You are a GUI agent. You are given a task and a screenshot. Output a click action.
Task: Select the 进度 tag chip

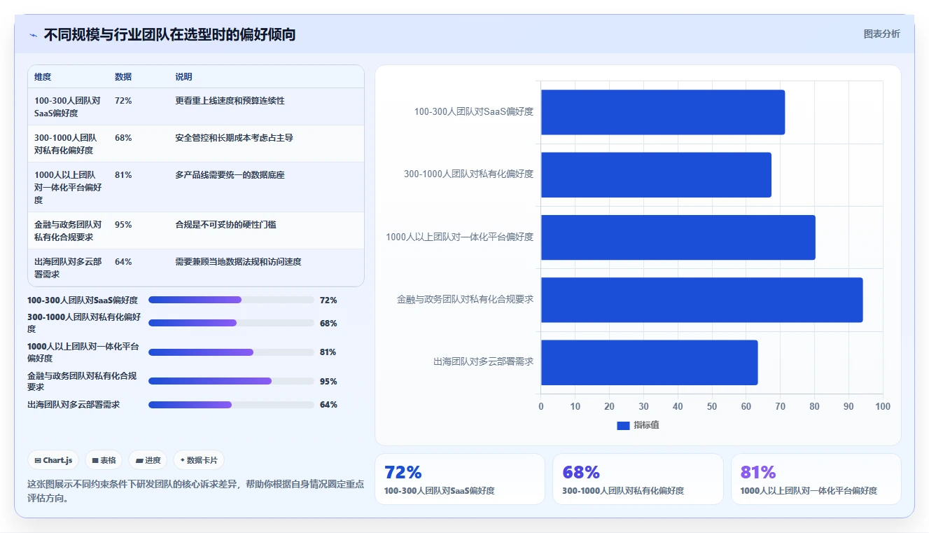(148, 460)
